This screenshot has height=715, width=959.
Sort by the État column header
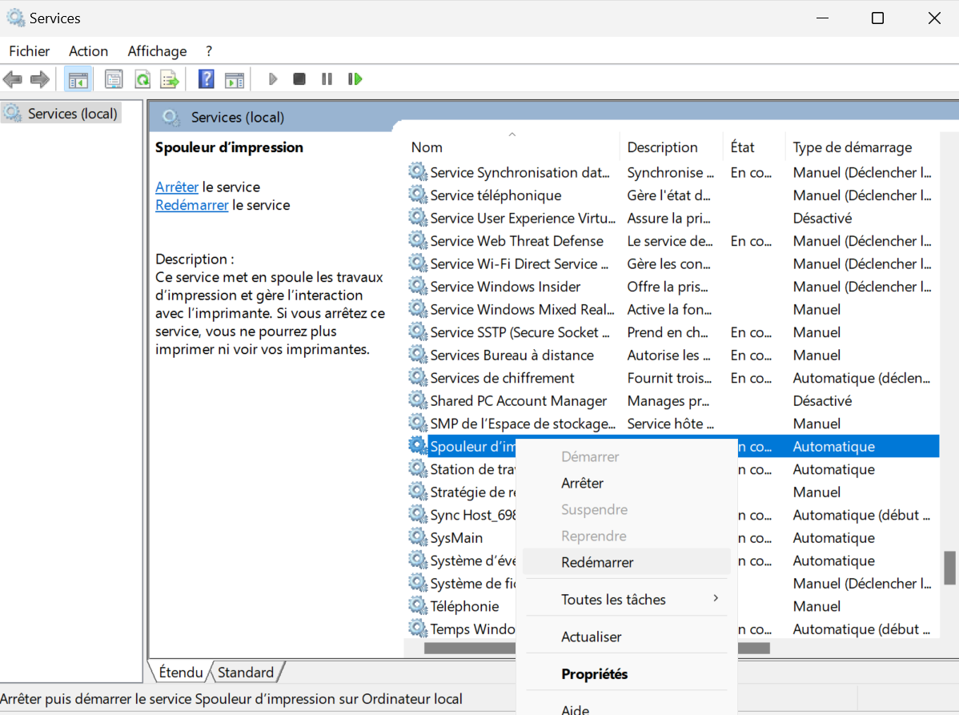click(x=753, y=147)
